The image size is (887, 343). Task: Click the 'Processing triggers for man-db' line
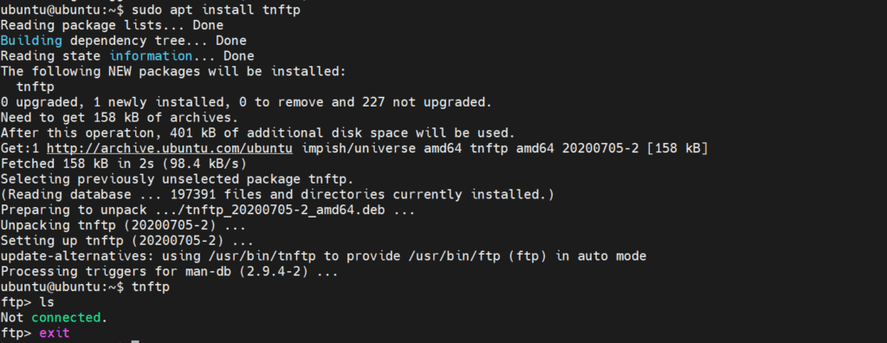pyautogui.click(x=169, y=271)
